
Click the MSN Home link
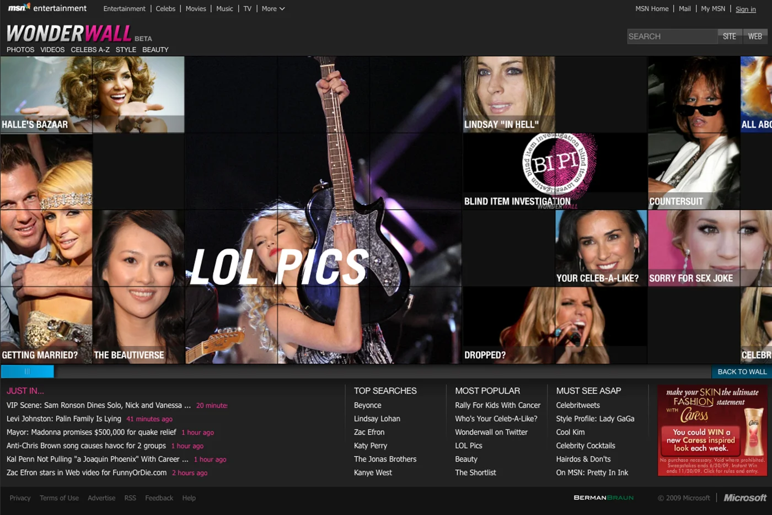[652, 9]
